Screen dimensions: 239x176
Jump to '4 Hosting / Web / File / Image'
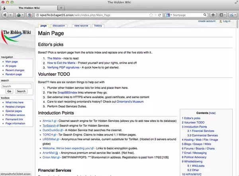200,140
